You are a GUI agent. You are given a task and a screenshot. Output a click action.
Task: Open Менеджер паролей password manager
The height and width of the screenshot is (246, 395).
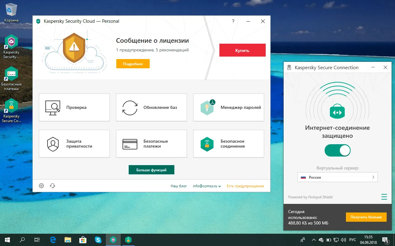tap(228, 107)
